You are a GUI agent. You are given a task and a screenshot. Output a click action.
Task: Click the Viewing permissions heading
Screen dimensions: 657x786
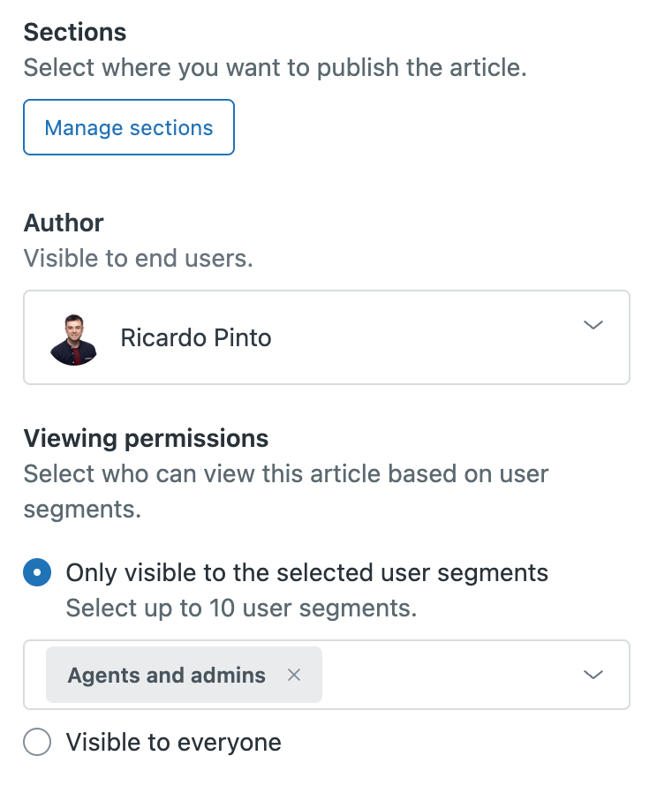pyautogui.click(x=146, y=438)
